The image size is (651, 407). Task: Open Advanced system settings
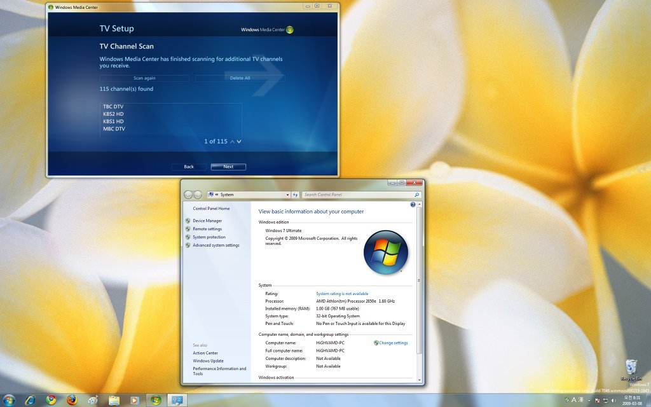coord(216,245)
